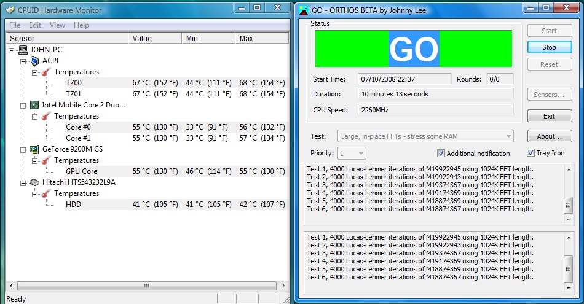The height and width of the screenshot is (304, 584).
Task: Click the Start button in ORTHOS
Action: click(x=550, y=31)
